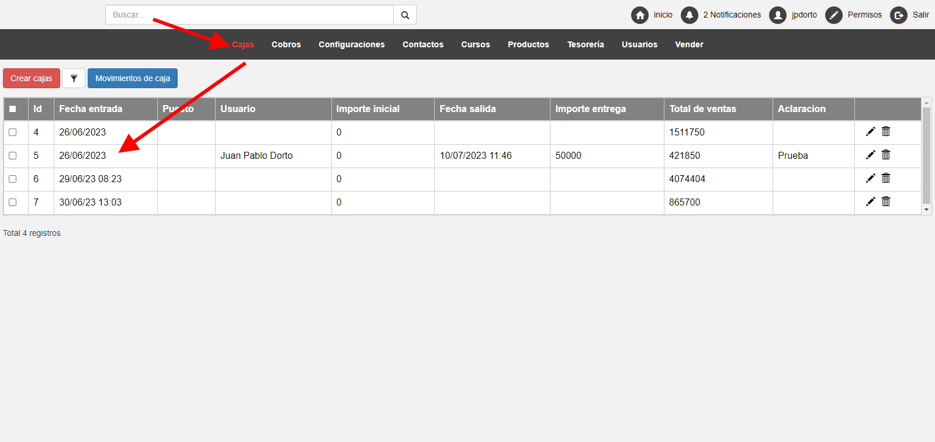Edit the record with Id 4
This screenshot has width=935, height=442.
coord(870,132)
